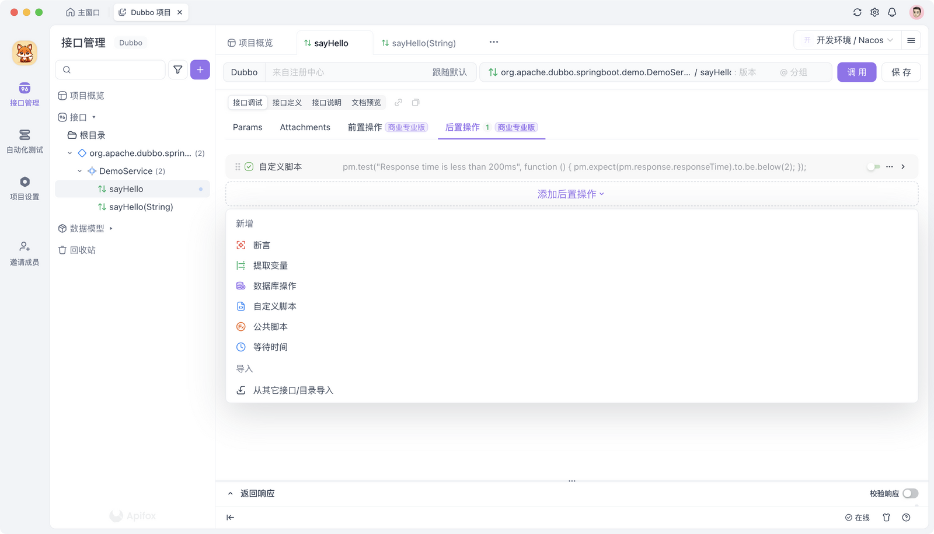This screenshot has height=534, width=934.
Task: Click the share link icon next to 文档预览
Action: click(x=399, y=102)
